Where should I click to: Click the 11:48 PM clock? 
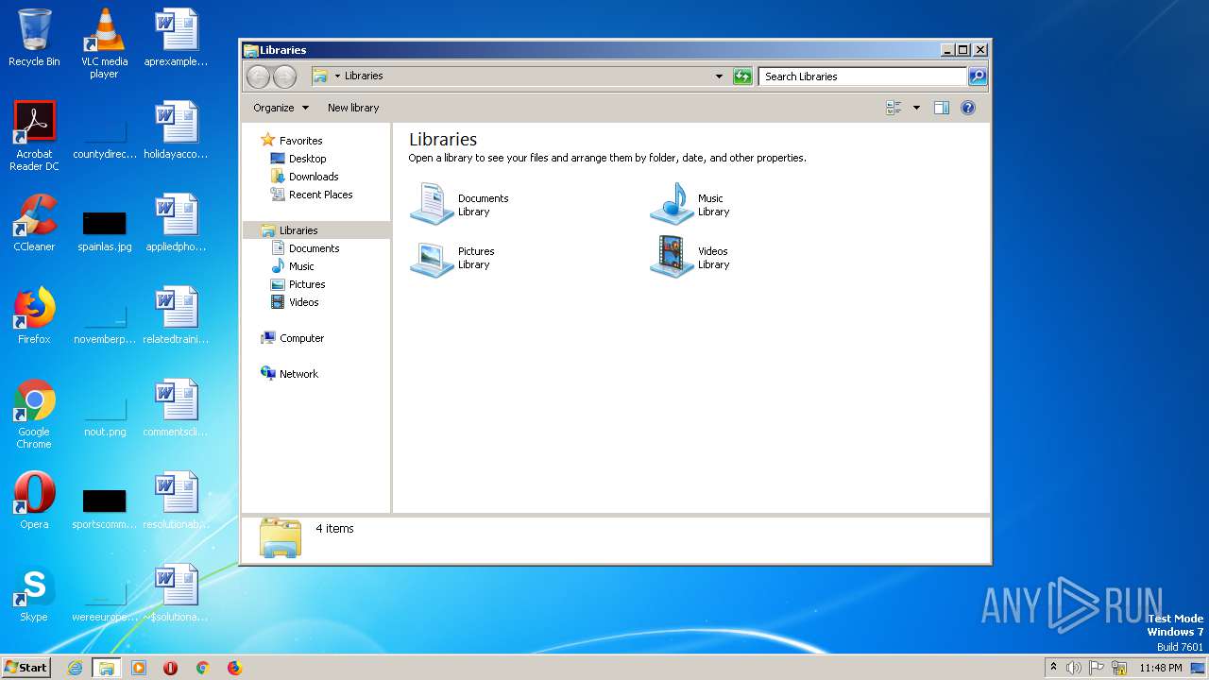coord(1161,668)
